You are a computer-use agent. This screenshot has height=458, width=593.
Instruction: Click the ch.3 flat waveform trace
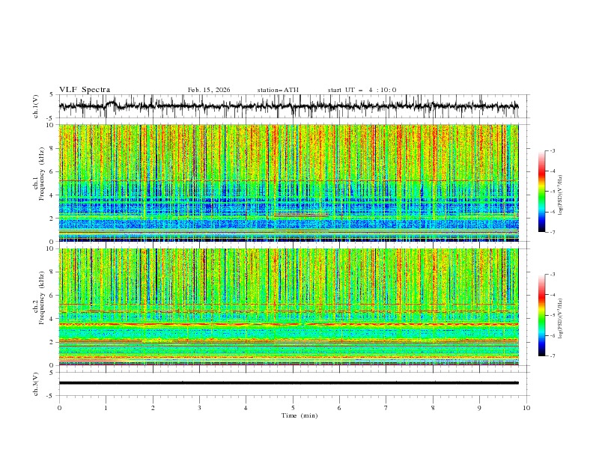tap(289, 383)
